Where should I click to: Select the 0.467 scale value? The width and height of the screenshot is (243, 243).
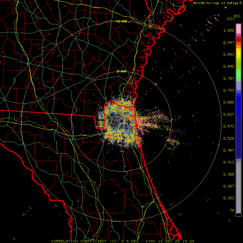(229, 150)
